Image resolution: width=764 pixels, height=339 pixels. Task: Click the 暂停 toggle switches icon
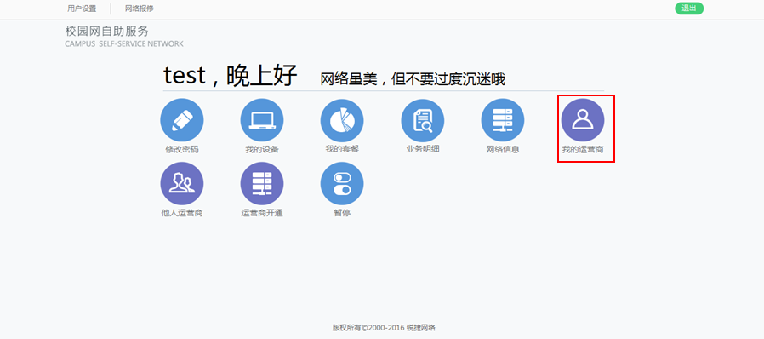pyautogui.click(x=341, y=184)
